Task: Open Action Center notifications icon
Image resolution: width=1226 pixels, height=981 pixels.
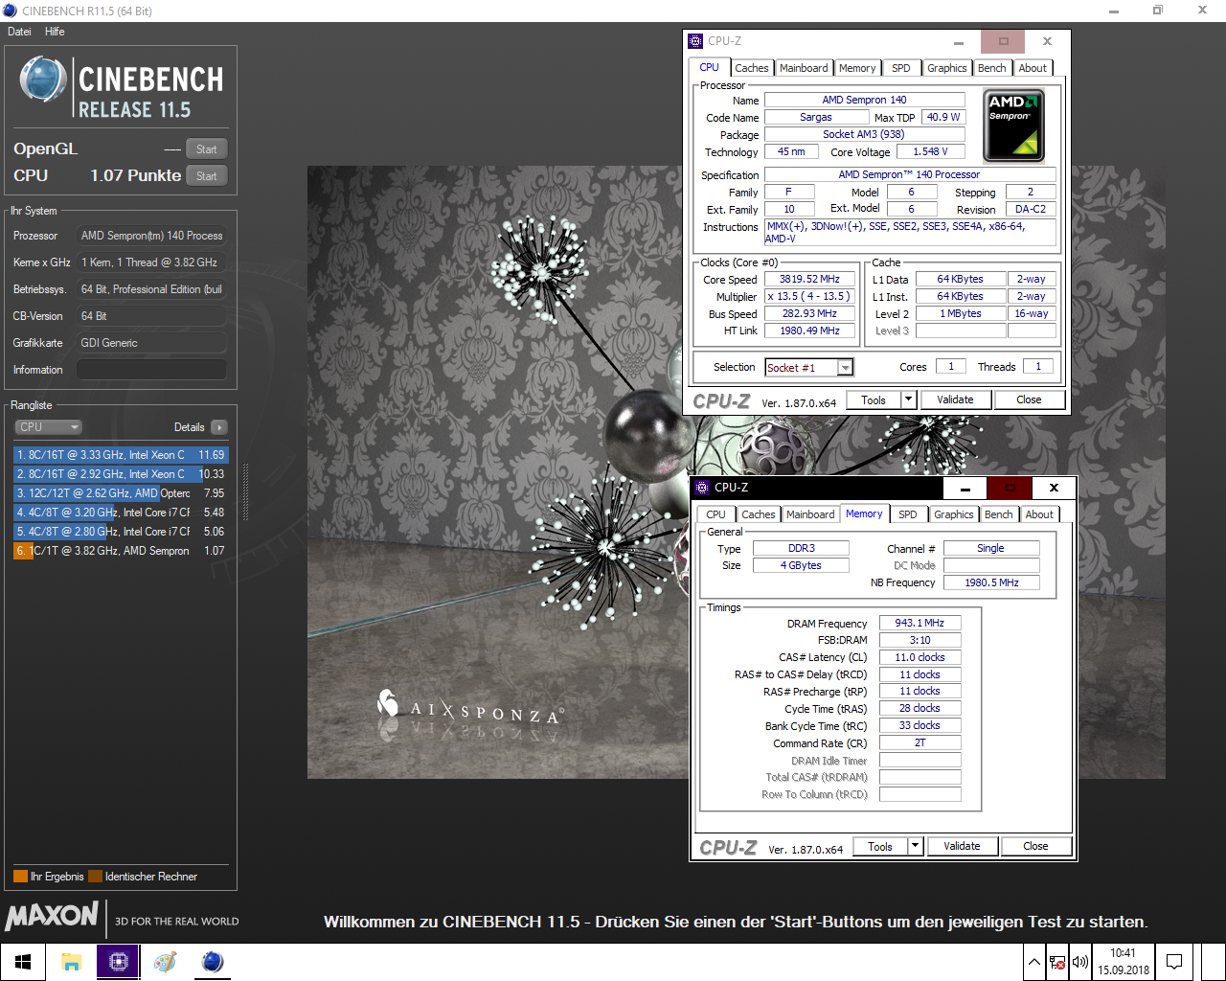Action: 1173,962
